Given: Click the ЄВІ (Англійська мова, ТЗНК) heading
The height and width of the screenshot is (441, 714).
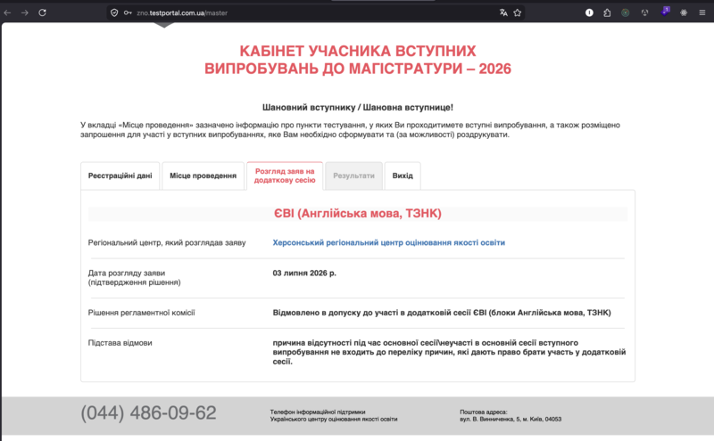Looking at the screenshot, I should click(358, 213).
